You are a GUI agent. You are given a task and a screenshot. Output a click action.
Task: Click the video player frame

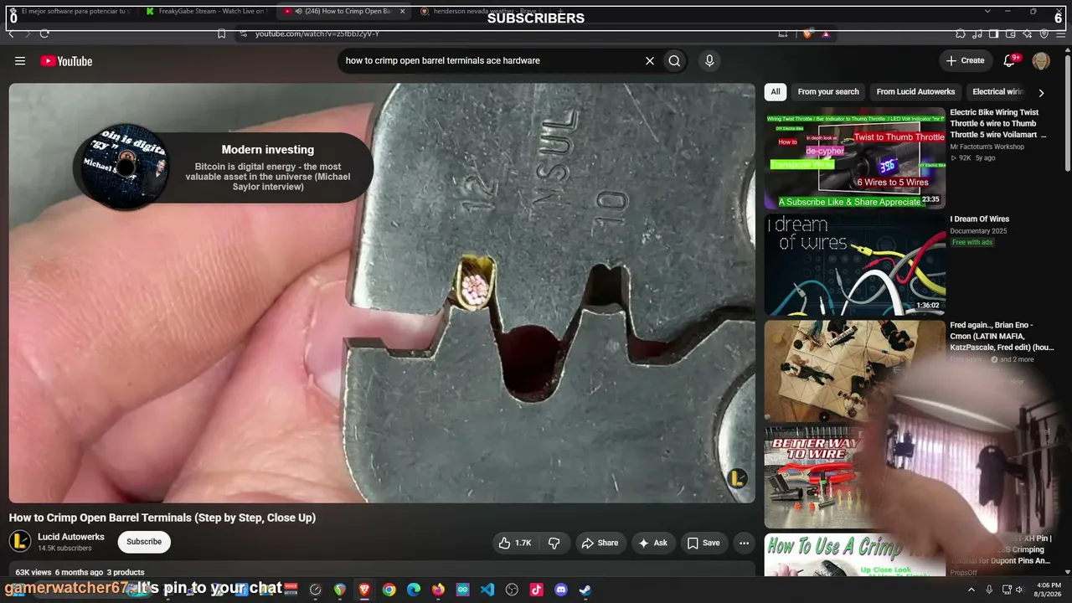(x=382, y=293)
